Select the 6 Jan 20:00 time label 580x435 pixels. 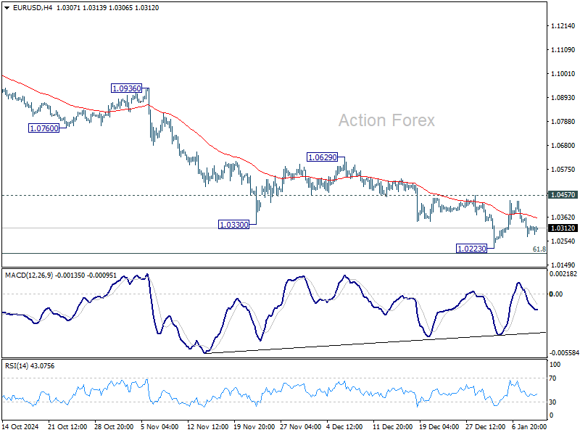click(x=529, y=427)
